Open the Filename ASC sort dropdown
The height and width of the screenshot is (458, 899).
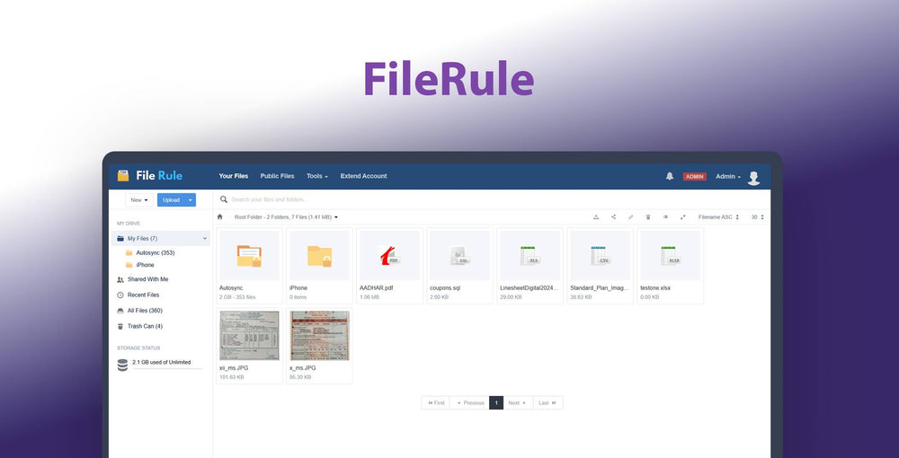718,216
